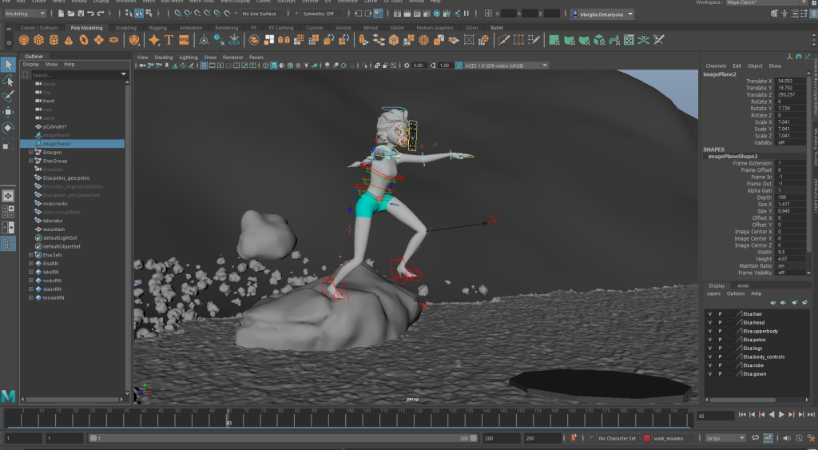Viewport: 818px width, 450px height.
Task: Create a polygon cone from the shelf
Action: click(69, 40)
